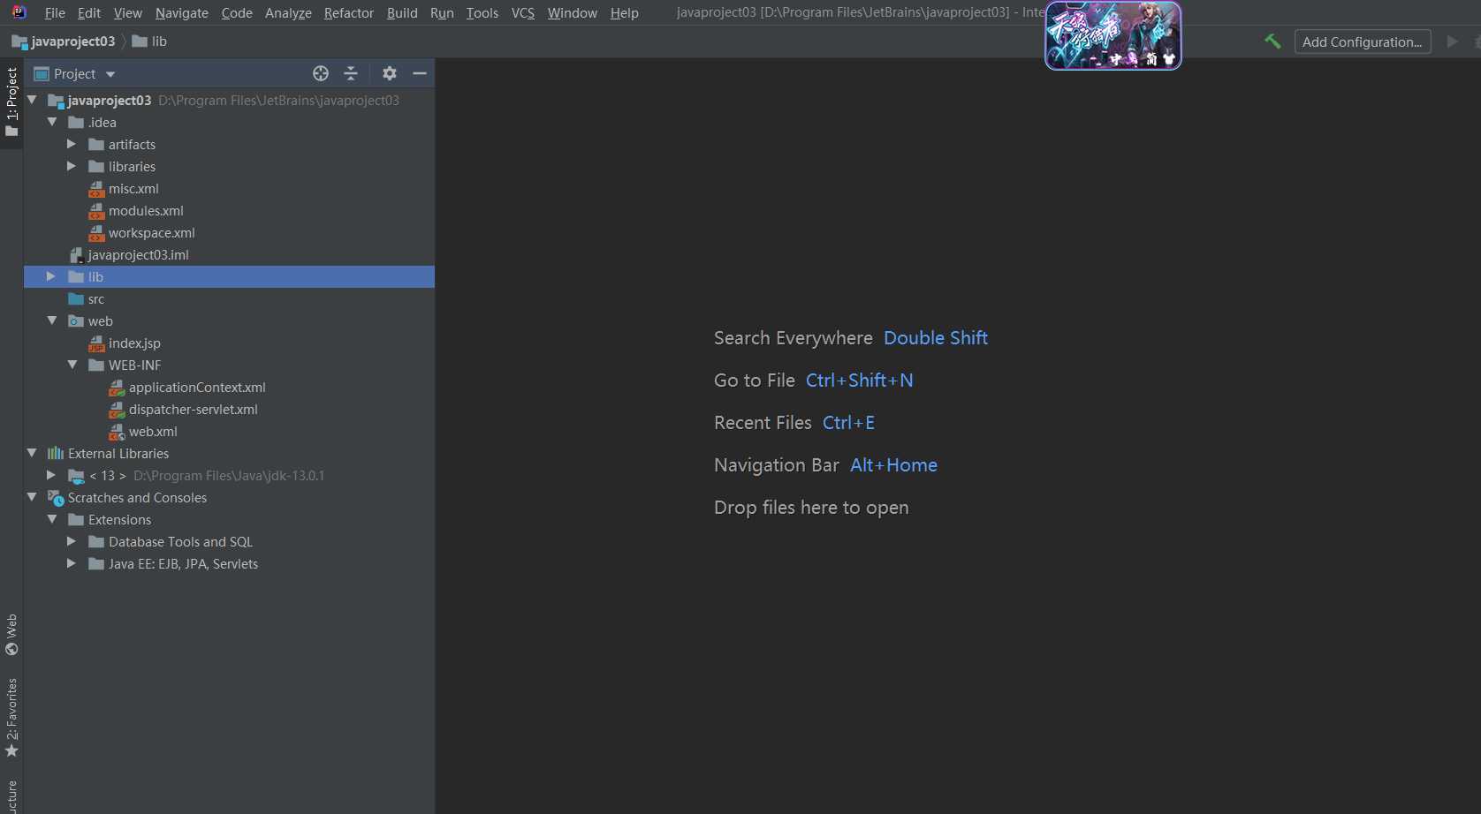Image resolution: width=1481 pixels, height=814 pixels.
Task: Click breadcrumb lib folder icon
Action: tap(140, 41)
